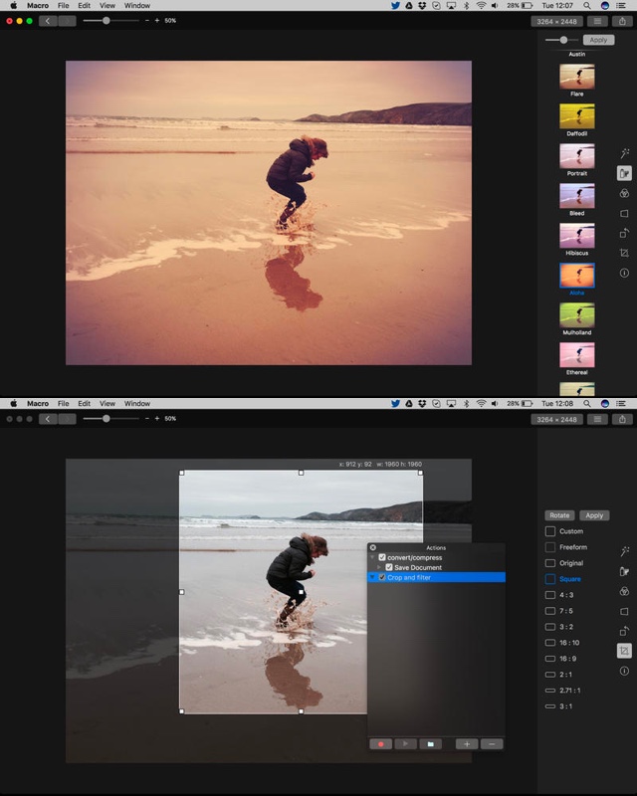
Task: Click Apply above the filter list
Action: click(598, 40)
